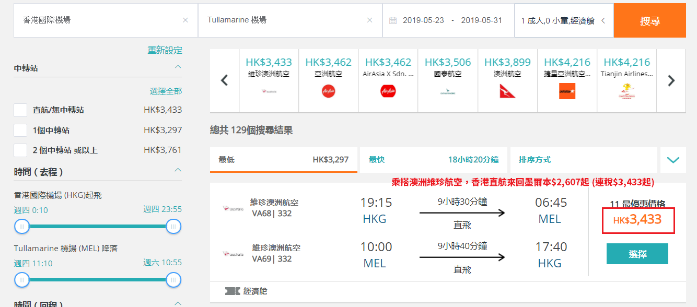Screen dimensions: 697x307
Task: Click the 2019-05-23 departure date
Action: (x=423, y=20)
